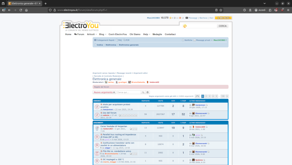Go to page 729 of topics
This screenshot has height=165, width=292.
coord(223,96)
